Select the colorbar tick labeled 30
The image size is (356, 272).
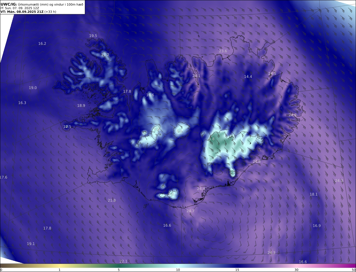coord(296,270)
